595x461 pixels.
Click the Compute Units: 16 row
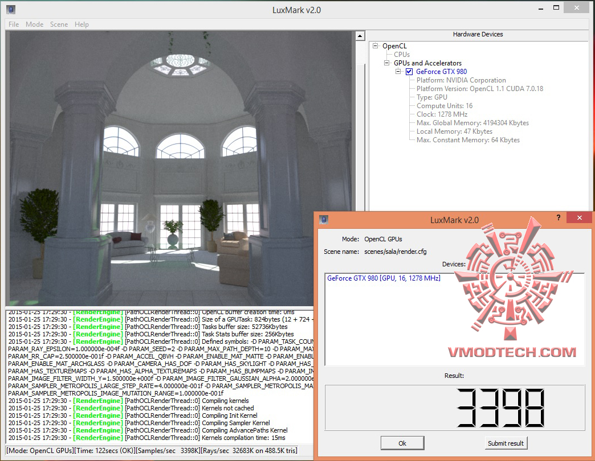445,106
